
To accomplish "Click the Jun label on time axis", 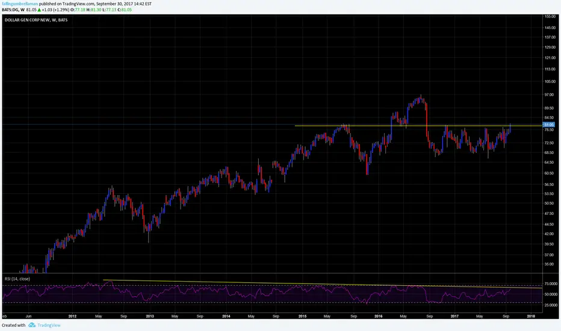I will click(29, 316).
